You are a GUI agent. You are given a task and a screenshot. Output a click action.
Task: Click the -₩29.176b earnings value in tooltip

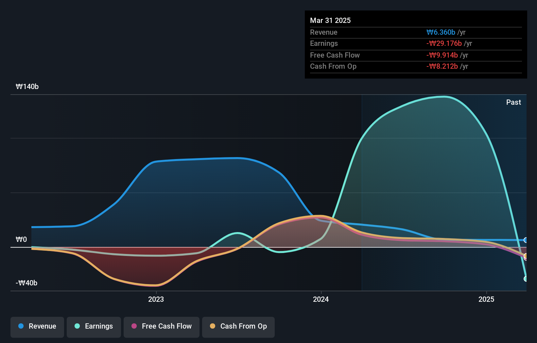click(444, 43)
